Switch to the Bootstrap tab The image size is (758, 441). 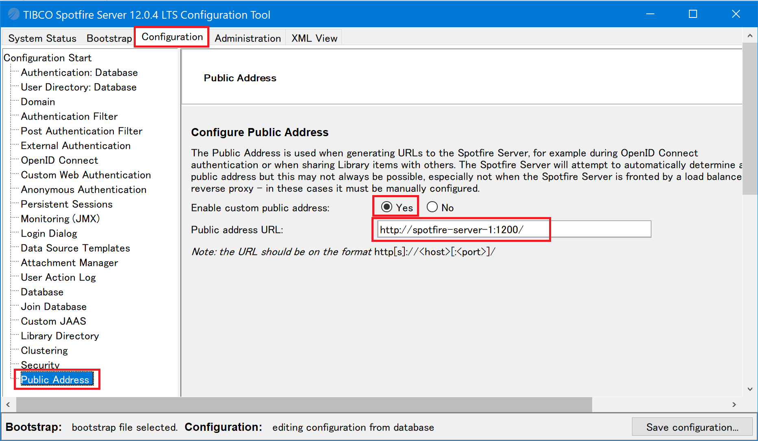(109, 38)
